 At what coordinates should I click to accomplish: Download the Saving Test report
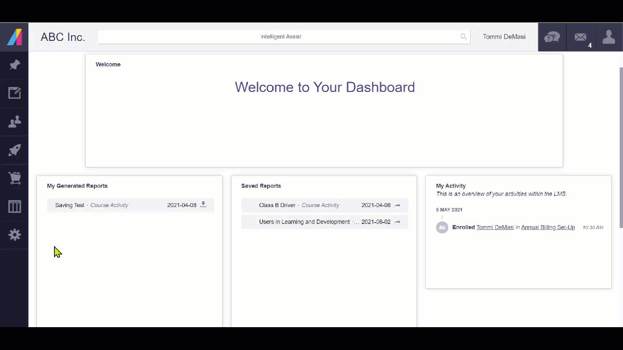point(203,205)
